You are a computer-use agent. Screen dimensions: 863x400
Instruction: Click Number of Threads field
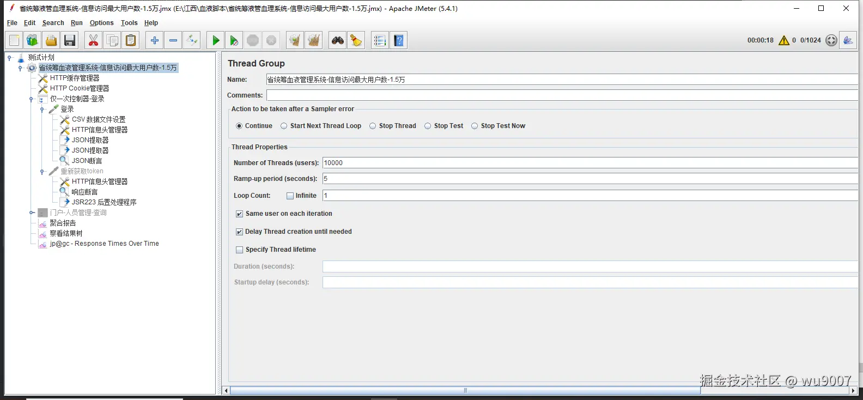590,163
